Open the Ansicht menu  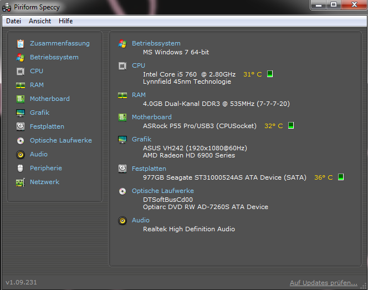(40, 21)
